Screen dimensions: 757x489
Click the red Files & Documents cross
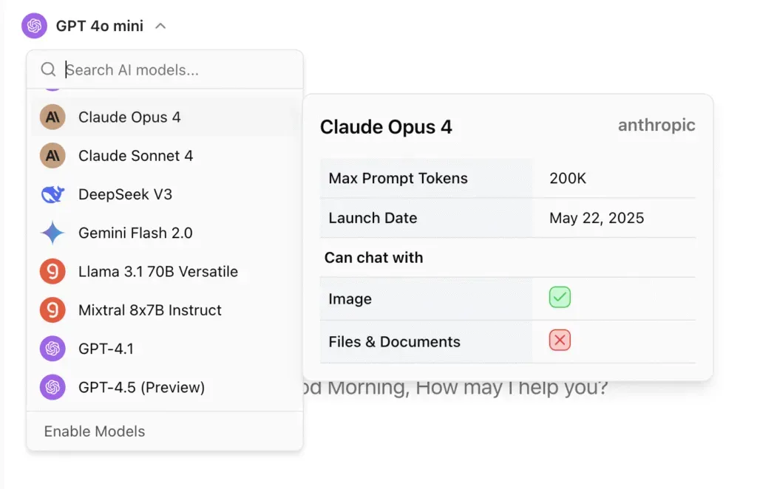[560, 341]
